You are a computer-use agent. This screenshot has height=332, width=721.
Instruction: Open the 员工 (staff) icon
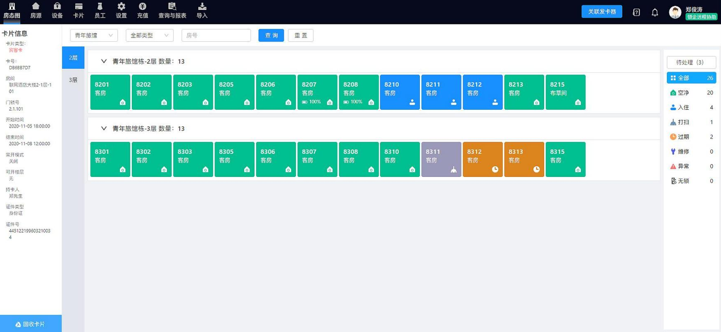[x=100, y=7]
